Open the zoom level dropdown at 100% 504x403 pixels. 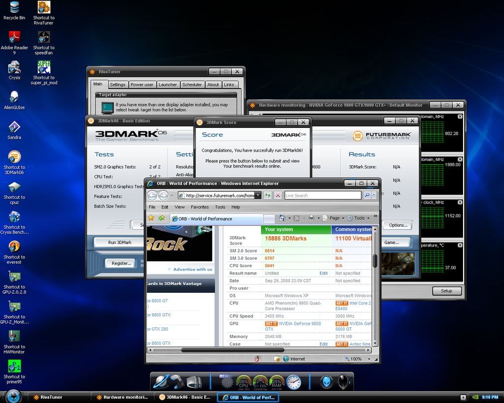[x=369, y=359]
